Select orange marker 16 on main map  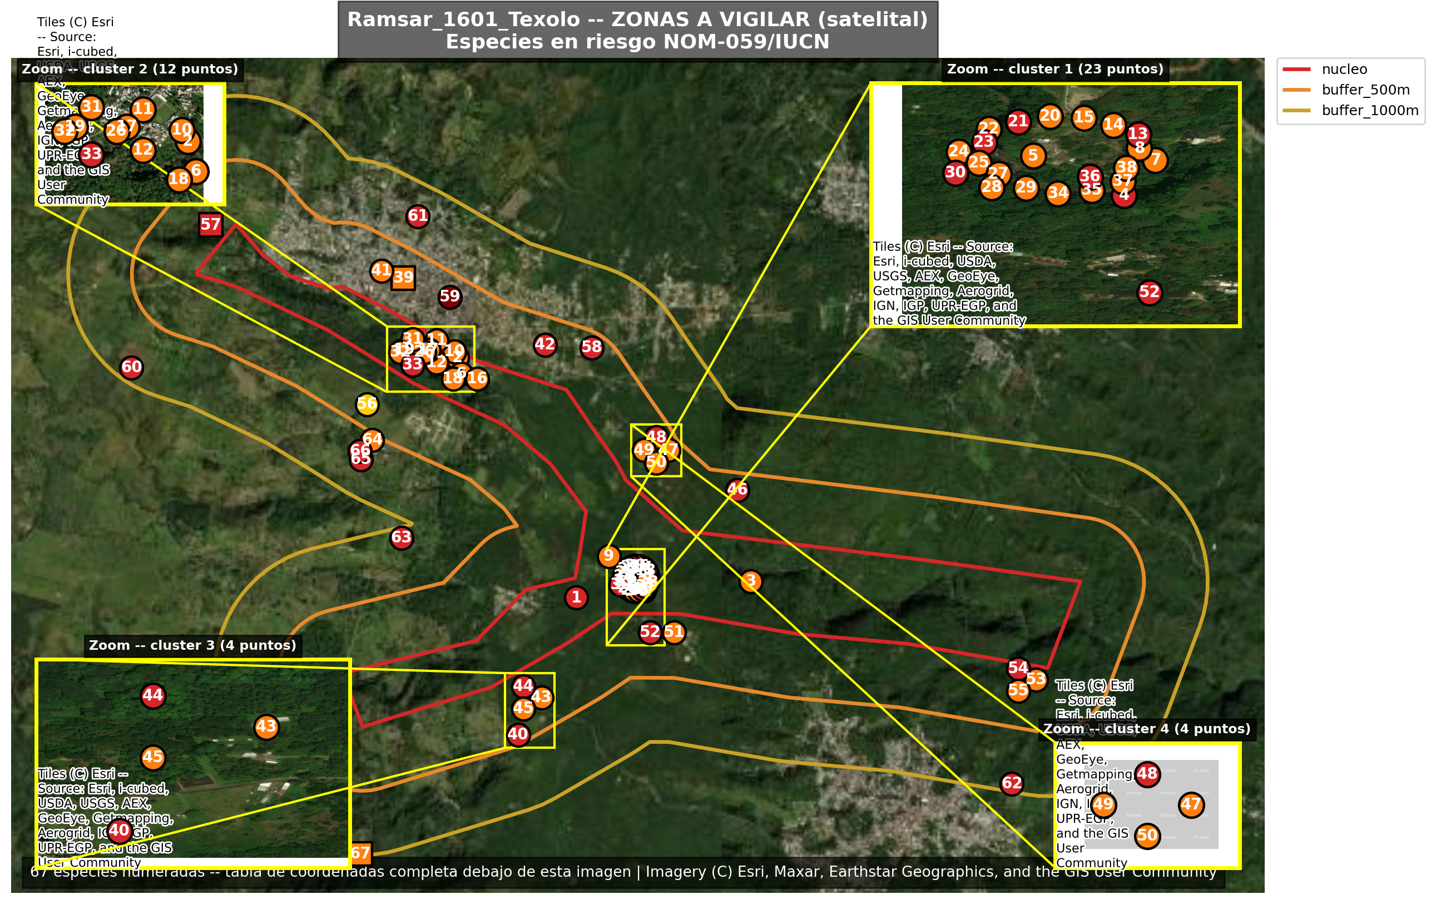point(477,378)
